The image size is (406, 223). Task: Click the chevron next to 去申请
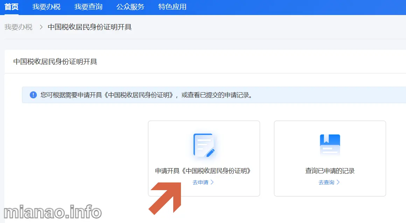click(x=212, y=182)
